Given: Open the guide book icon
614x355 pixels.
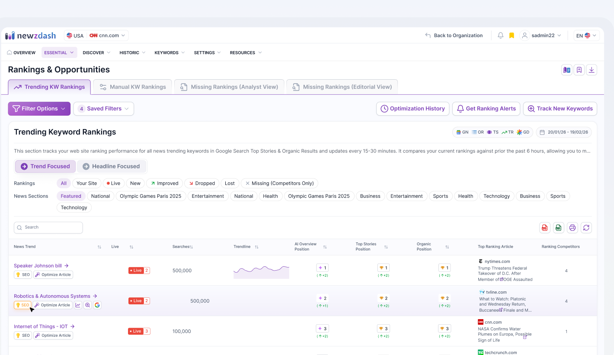Looking at the screenshot, I should [x=567, y=70].
